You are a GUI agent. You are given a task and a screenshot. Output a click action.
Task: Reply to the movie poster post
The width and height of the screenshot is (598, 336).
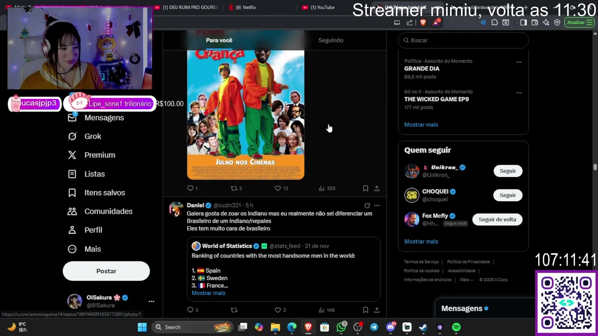(x=192, y=189)
